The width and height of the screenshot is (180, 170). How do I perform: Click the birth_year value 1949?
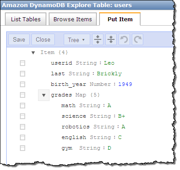(x=125, y=84)
